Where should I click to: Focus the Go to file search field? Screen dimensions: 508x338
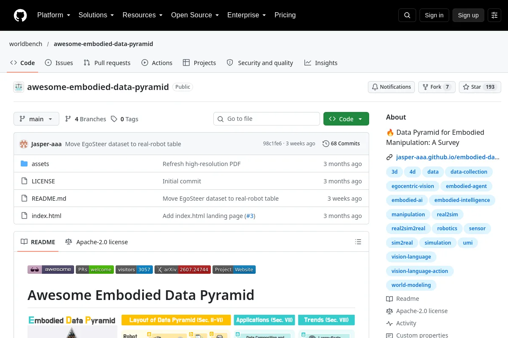(x=267, y=119)
